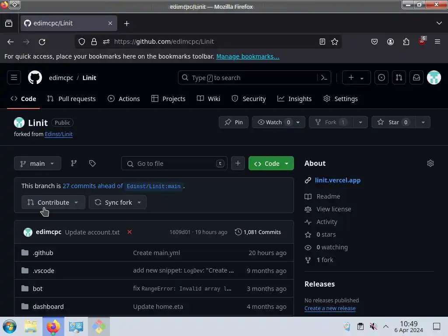Expand the main branch selector

[38, 163]
